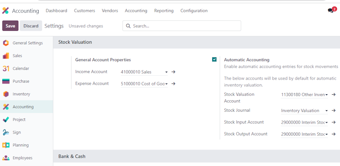This screenshot has width=340, height=166.
Task: Select the Sales sidebar icon
Action: point(6,56)
